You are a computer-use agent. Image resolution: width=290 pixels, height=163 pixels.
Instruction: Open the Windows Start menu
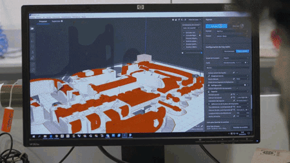coord(34,136)
